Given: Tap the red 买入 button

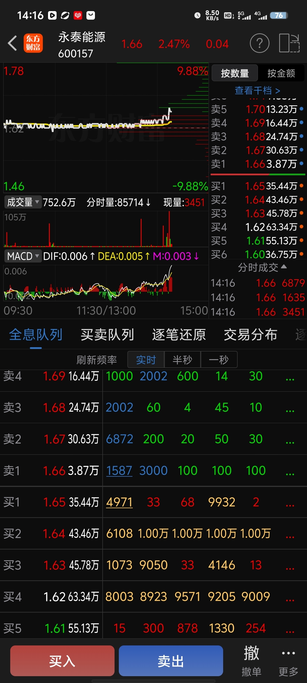Looking at the screenshot, I should (62, 661).
